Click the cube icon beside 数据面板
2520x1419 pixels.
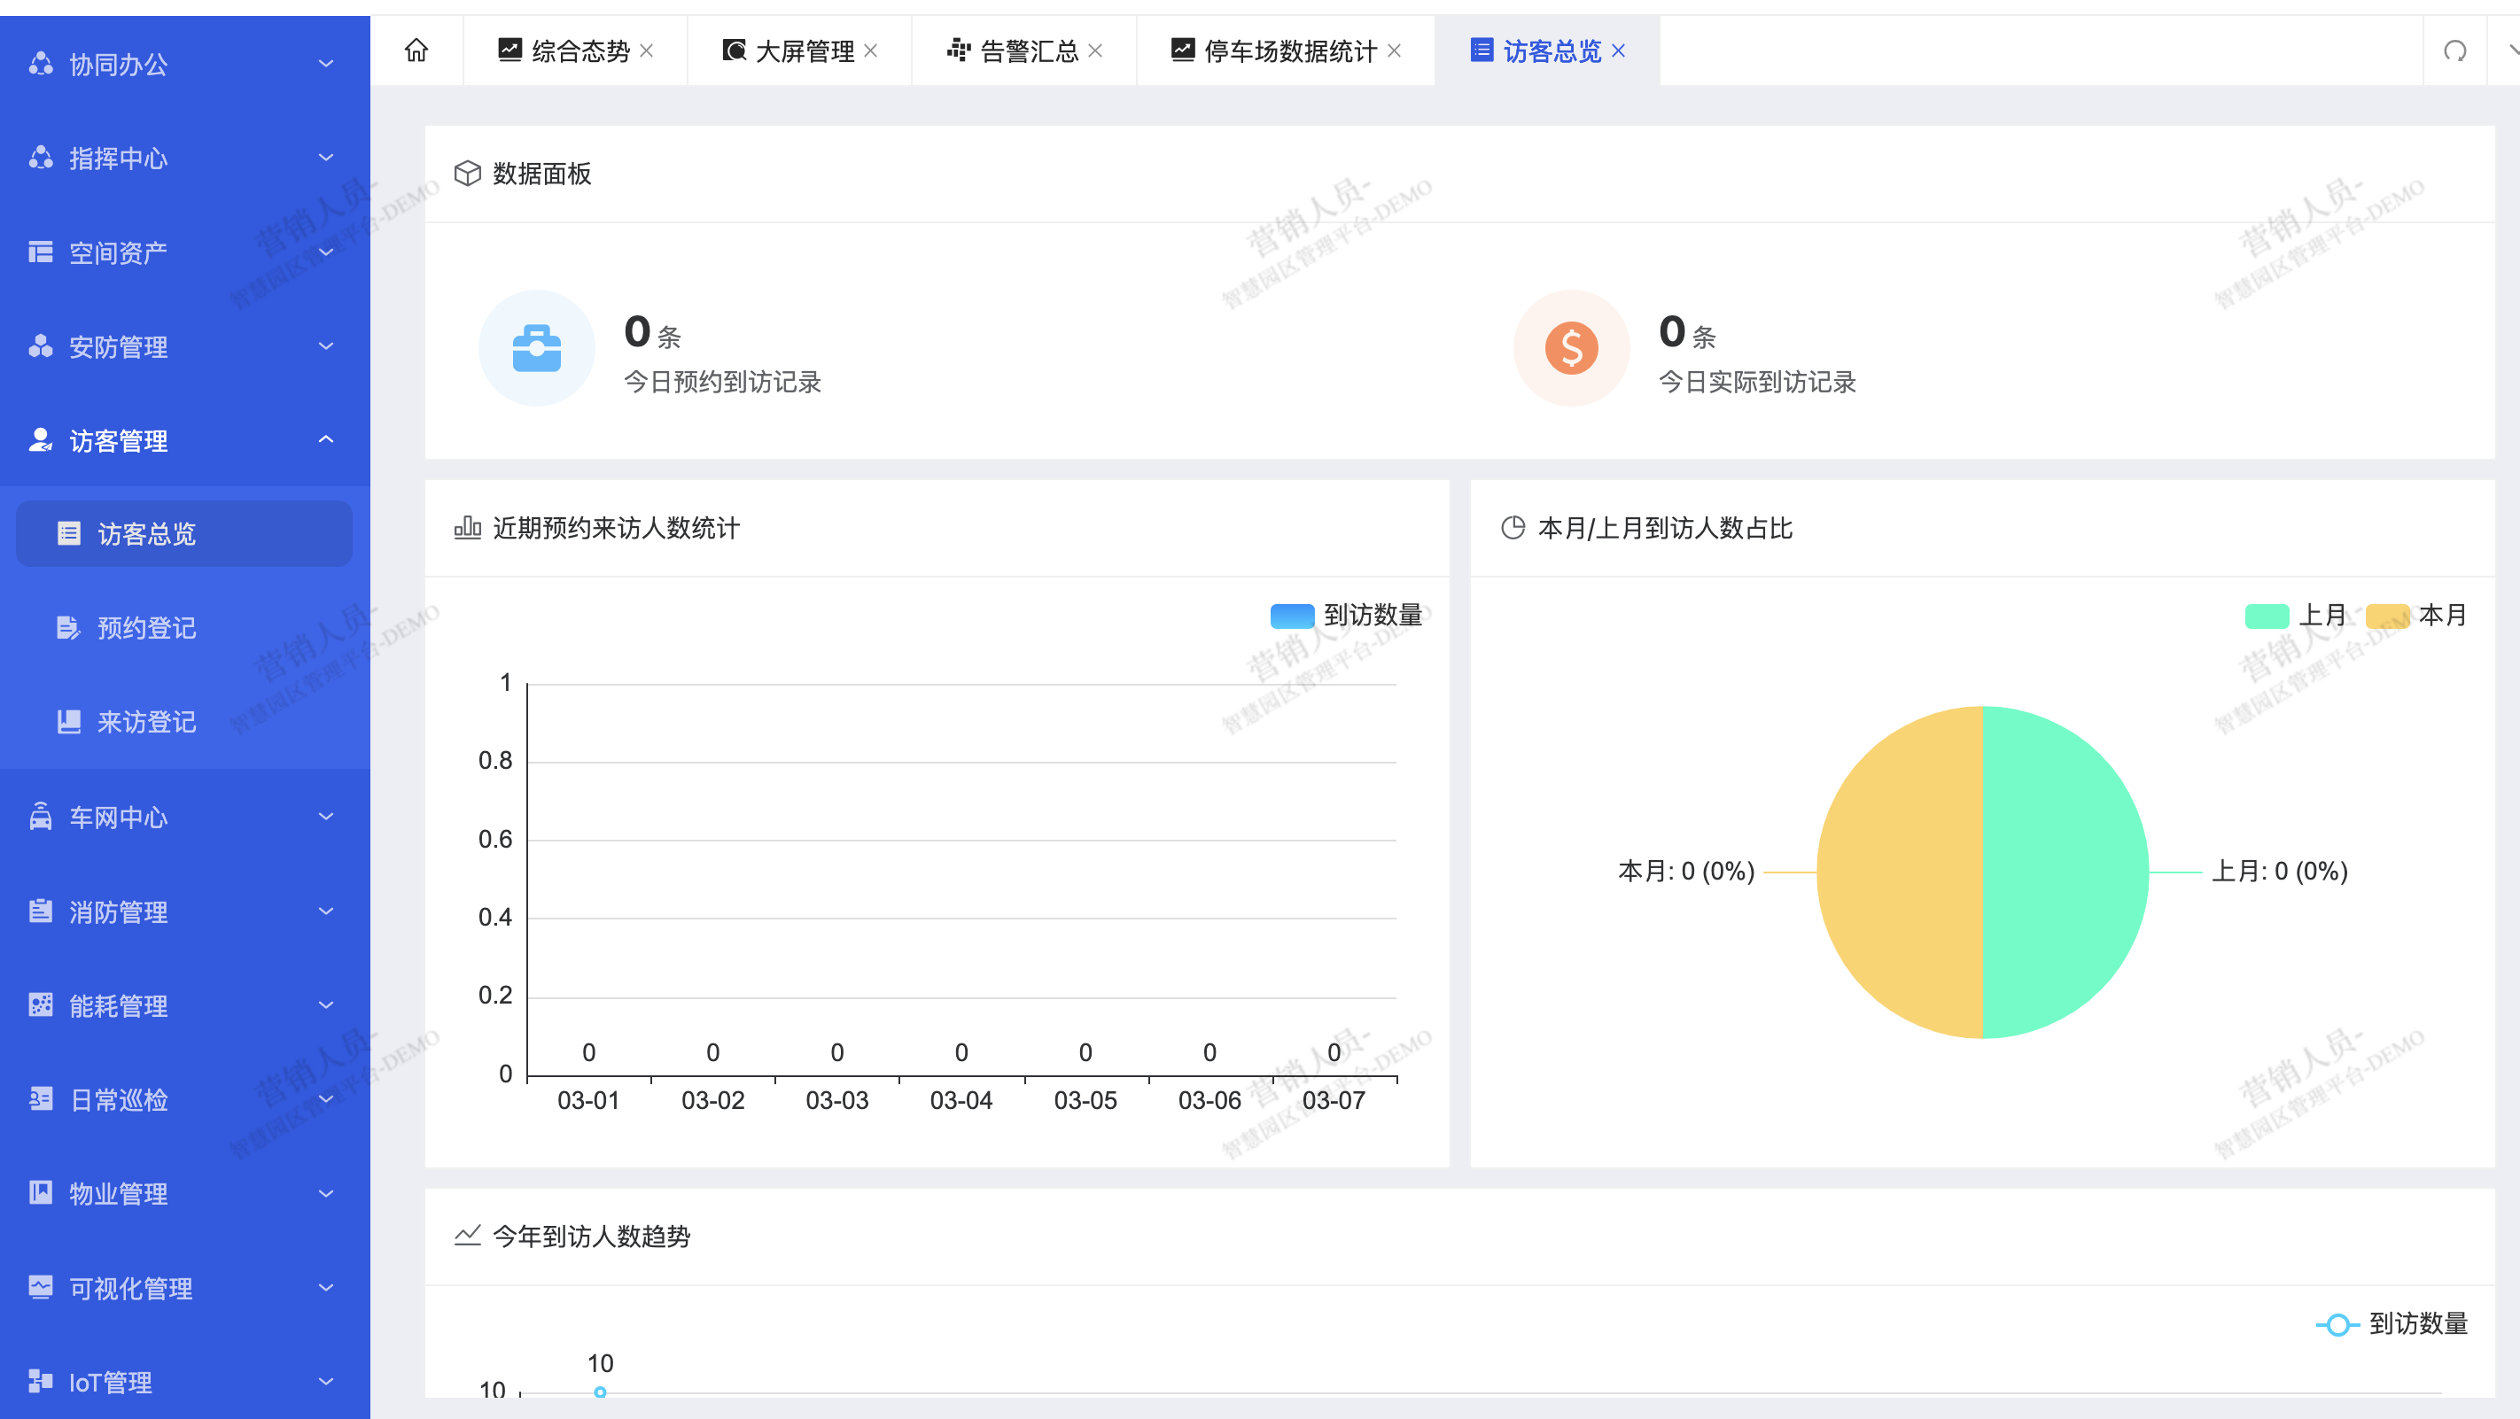468,173
